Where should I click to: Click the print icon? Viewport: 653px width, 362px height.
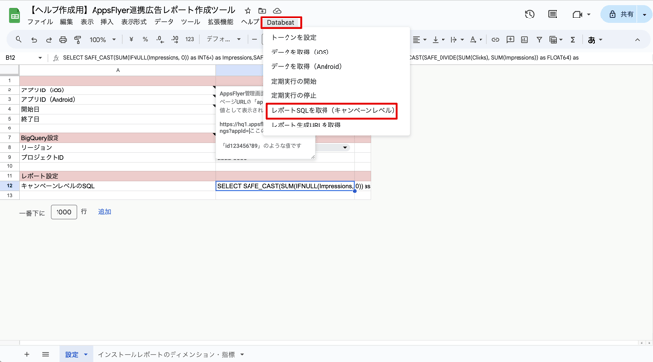[x=63, y=40]
